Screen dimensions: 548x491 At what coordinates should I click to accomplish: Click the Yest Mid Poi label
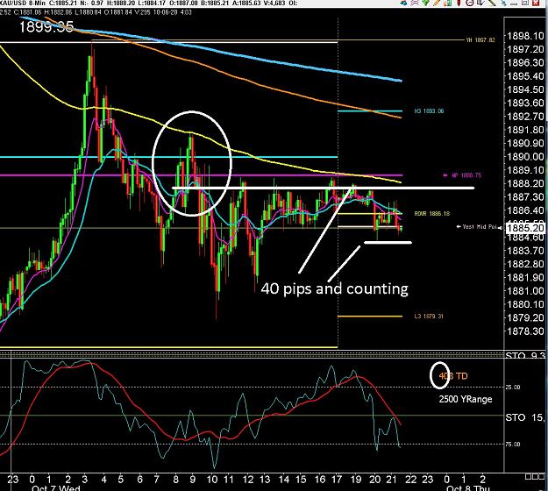click(x=480, y=227)
